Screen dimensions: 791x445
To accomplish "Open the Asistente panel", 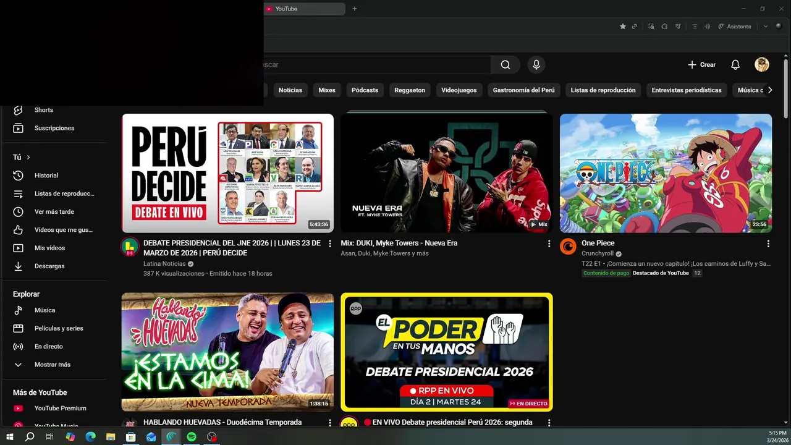I will pos(735,27).
